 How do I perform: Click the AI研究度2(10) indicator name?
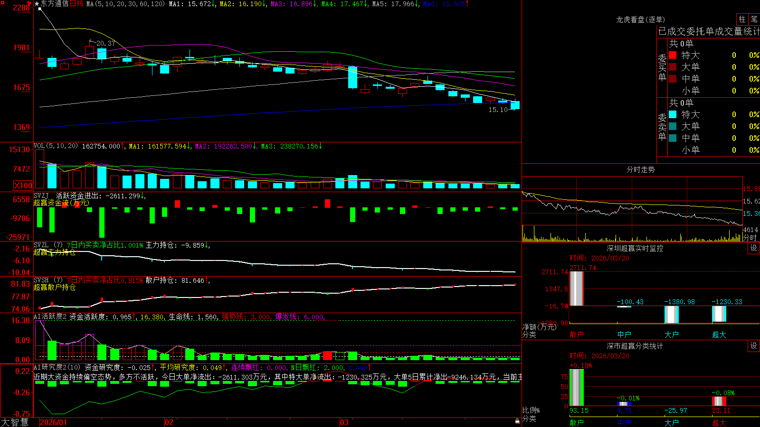point(57,367)
